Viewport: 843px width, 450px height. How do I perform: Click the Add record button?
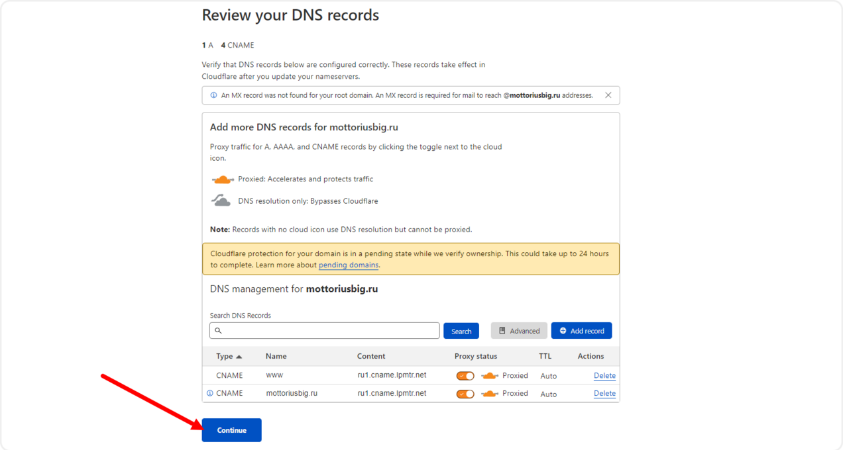point(582,331)
